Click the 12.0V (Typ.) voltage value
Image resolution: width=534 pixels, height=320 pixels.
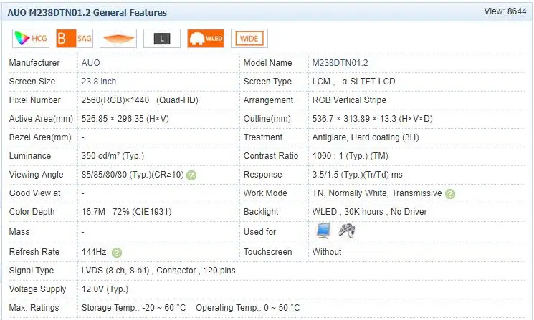click(105, 289)
